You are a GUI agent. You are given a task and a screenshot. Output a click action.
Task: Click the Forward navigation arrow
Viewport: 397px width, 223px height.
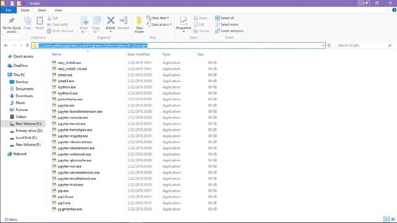pyautogui.click(x=14, y=45)
